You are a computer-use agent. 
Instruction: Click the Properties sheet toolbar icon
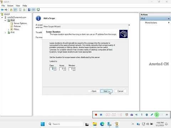click(x=20, y=10)
